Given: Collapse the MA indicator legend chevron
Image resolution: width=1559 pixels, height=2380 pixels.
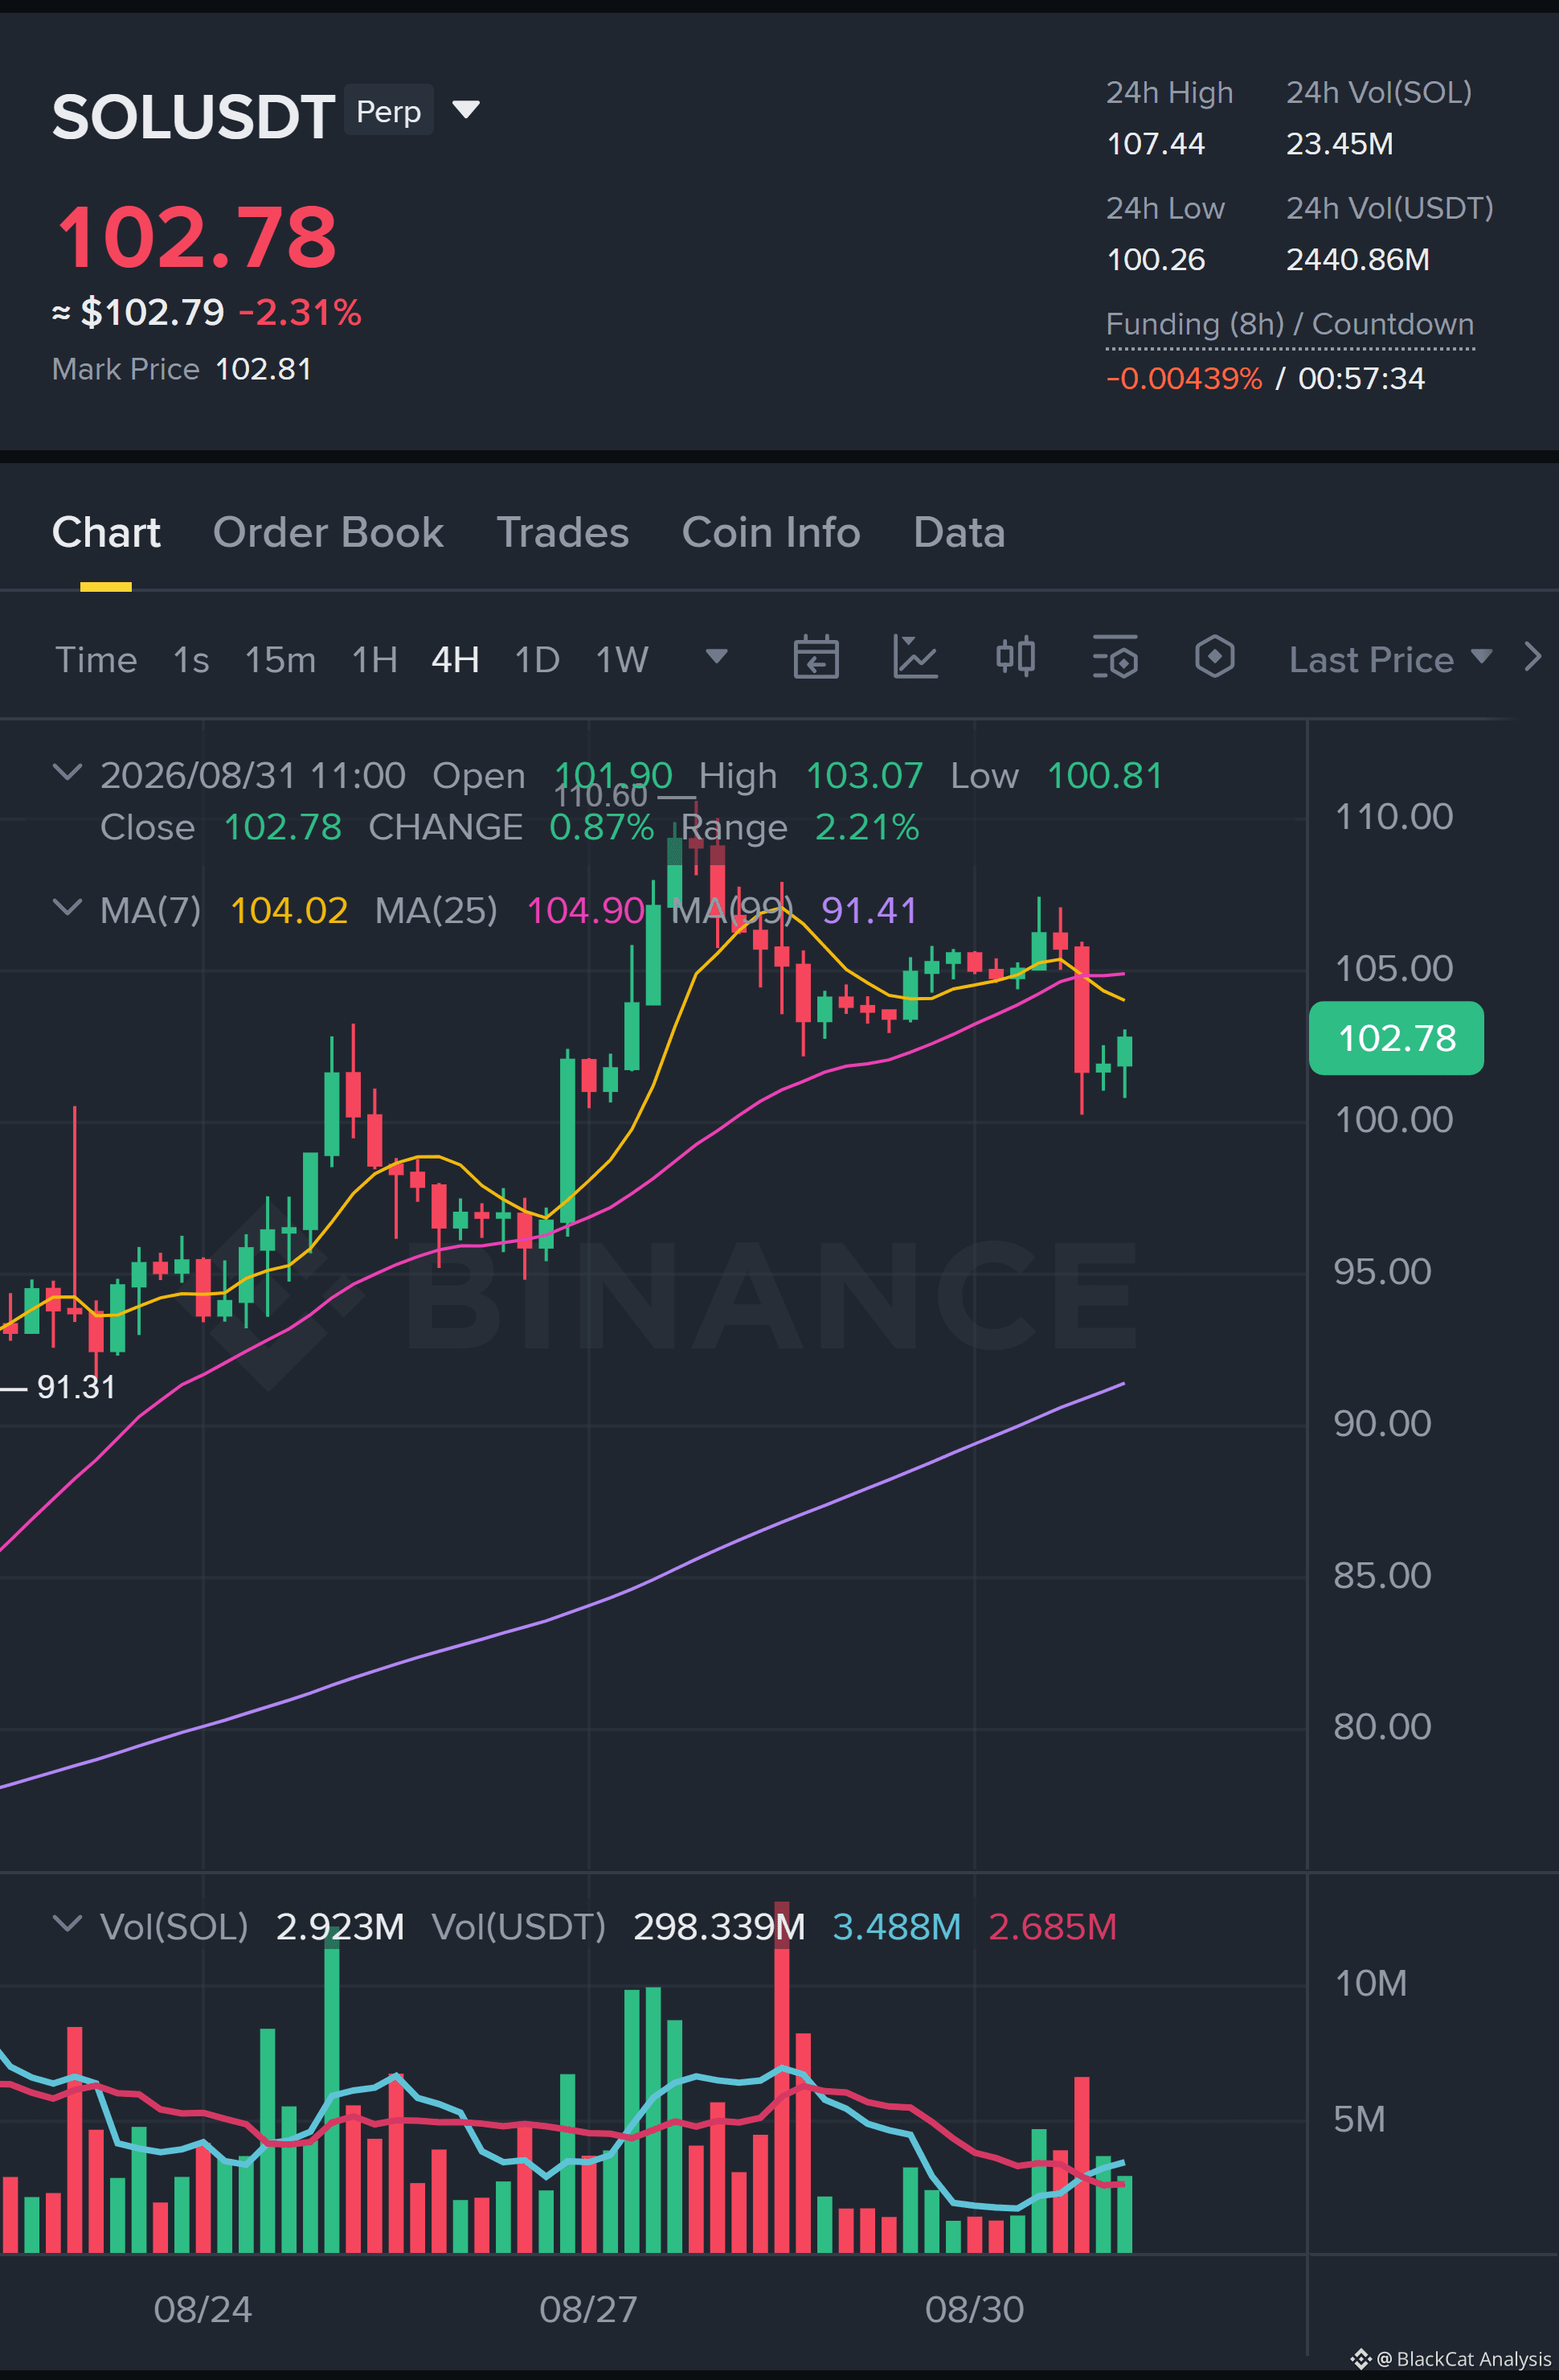Looking at the screenshot, I should pyautogui.click(x=67, y=907).
